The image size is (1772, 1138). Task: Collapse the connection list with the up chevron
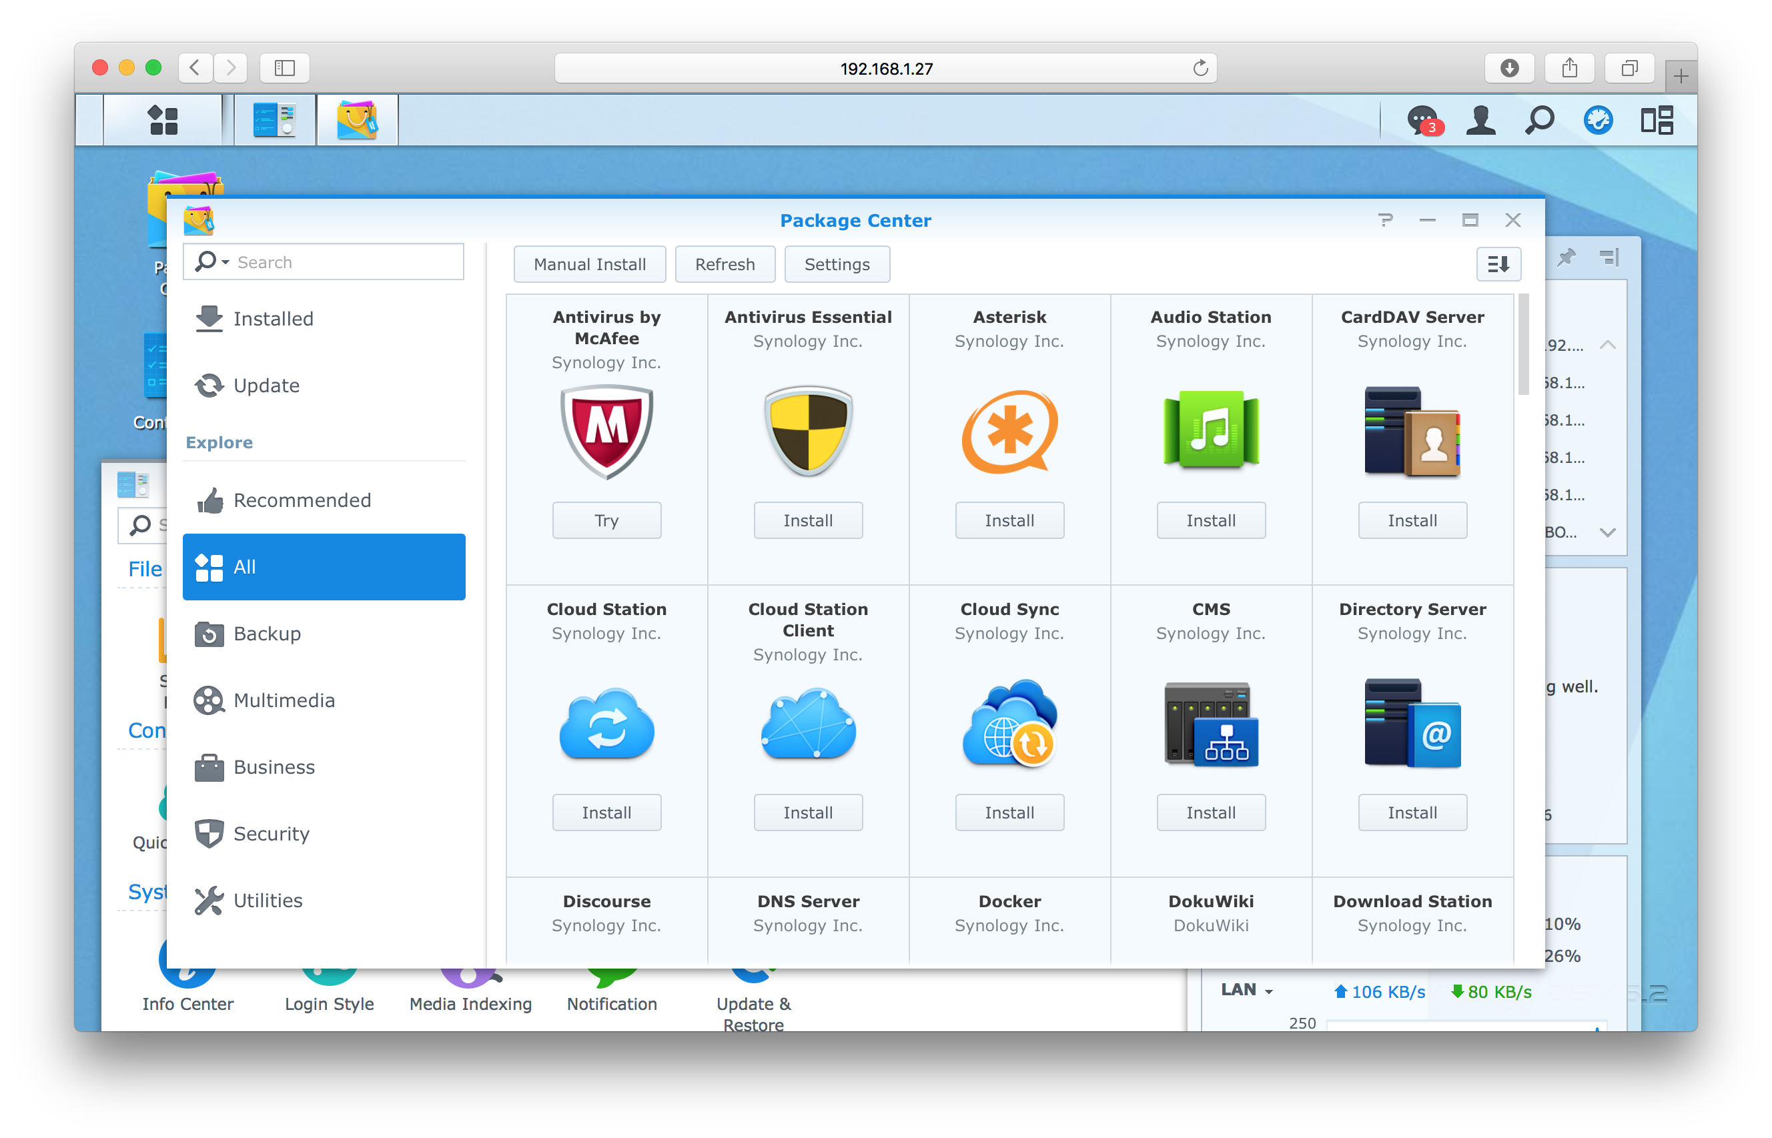click(1608, 344)
